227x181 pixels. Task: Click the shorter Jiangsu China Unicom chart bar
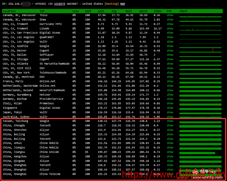[x=197, y=153]
